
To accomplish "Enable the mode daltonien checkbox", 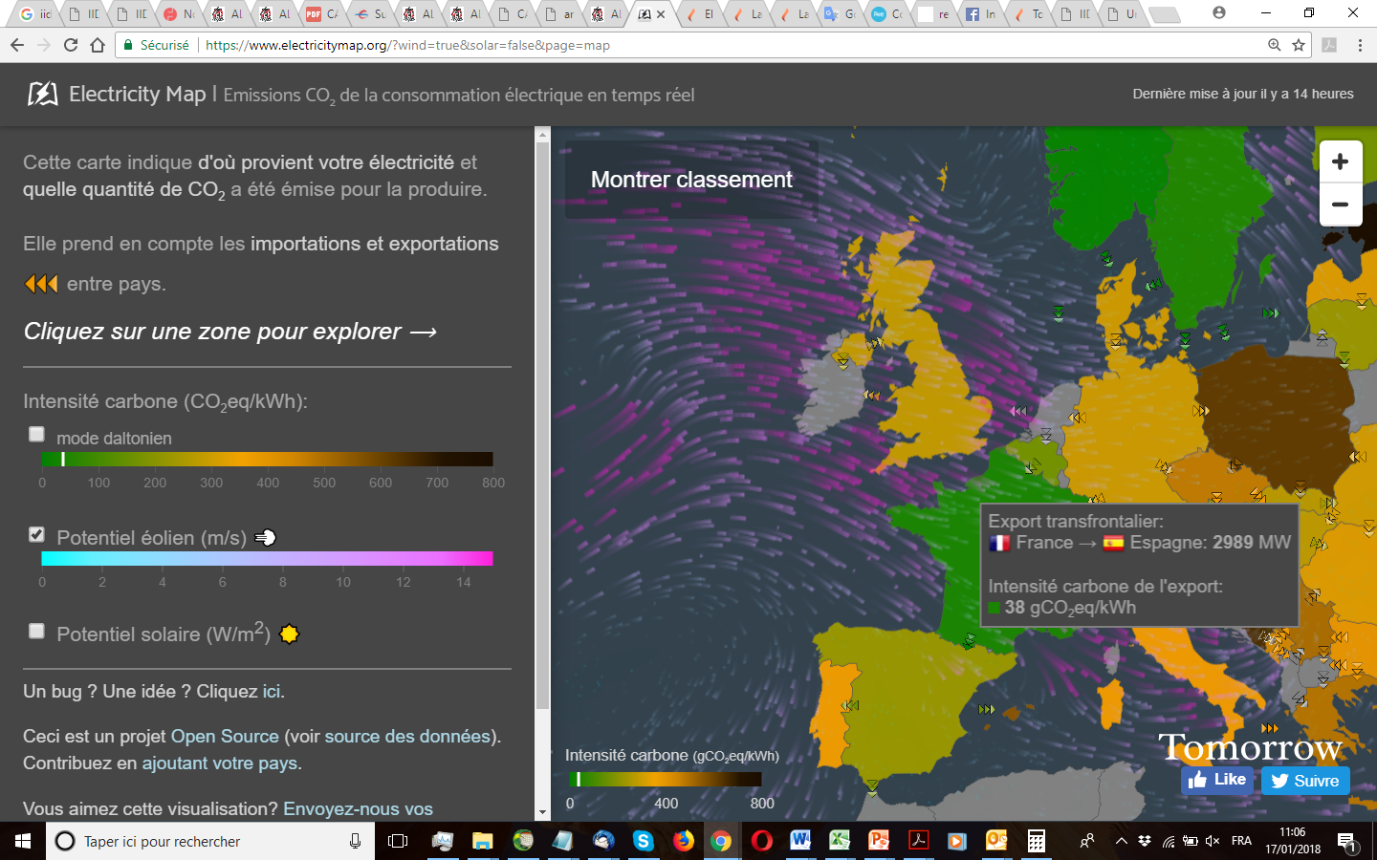I will (36, 434).
